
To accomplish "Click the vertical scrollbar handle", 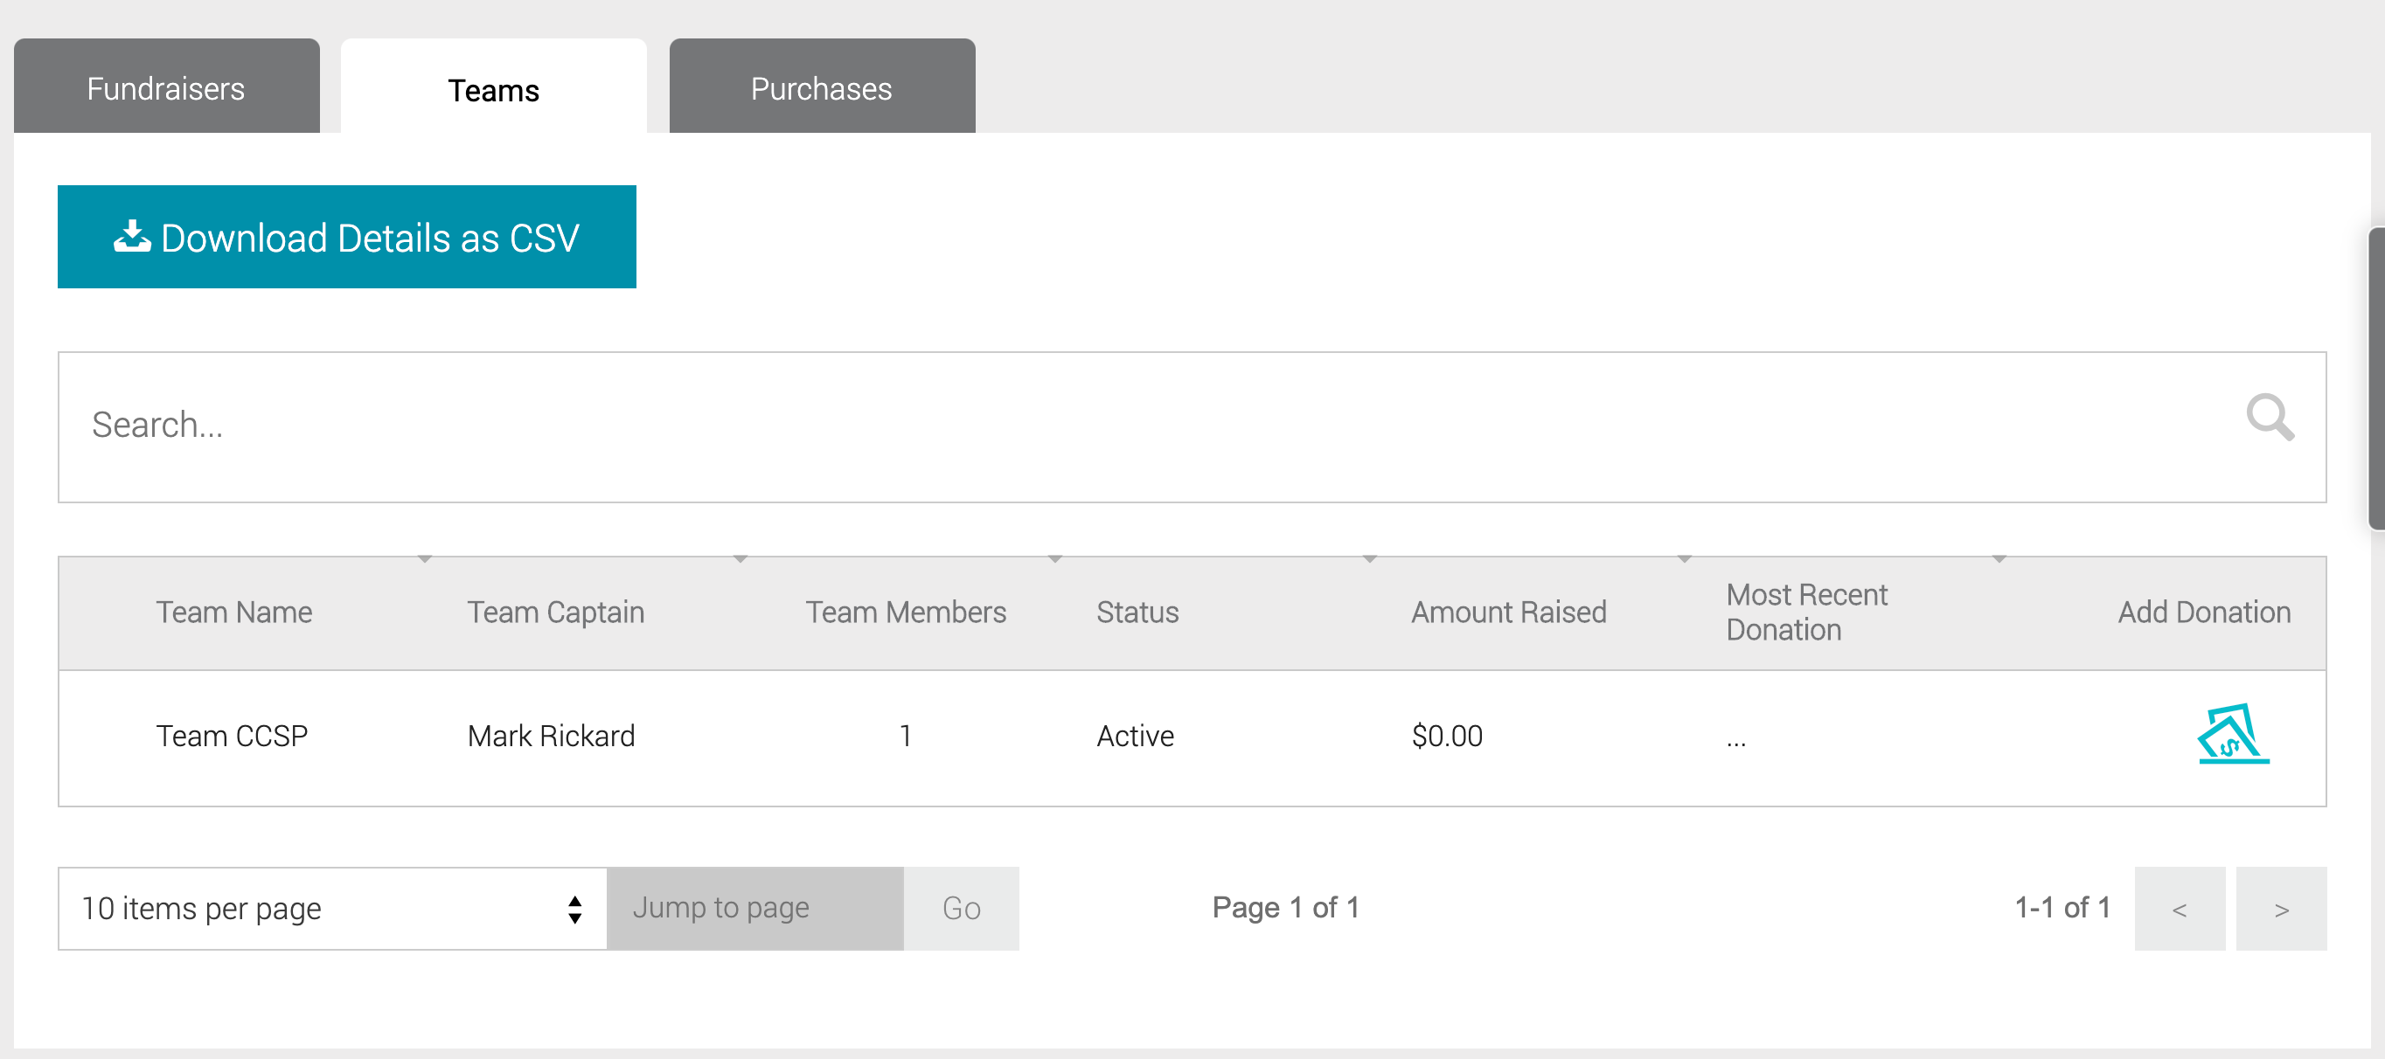I will pos(2375,379).
